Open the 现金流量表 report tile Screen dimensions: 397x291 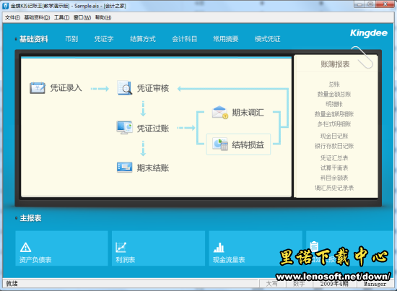256,248
